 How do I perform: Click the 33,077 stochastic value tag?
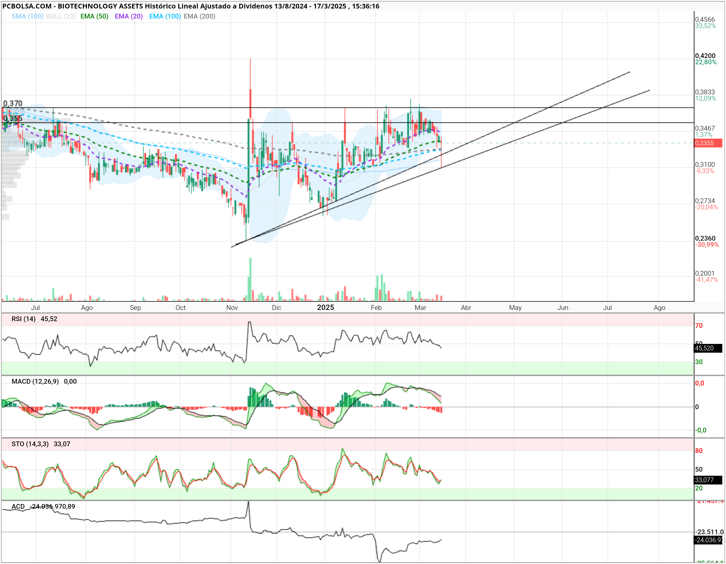click(x=708, y=480)
